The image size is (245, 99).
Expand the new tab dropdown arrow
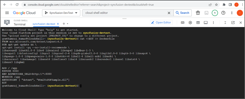click(x=68, y=24)
